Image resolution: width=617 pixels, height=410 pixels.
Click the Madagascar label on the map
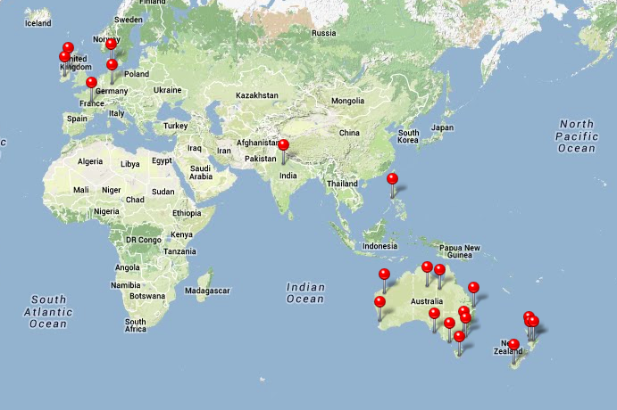(x=207, y=291)
